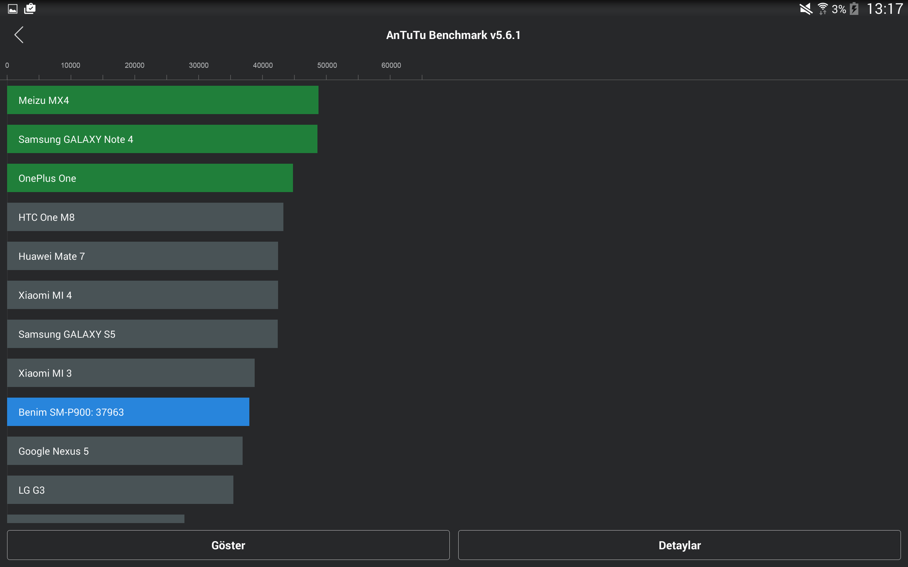908x567 pixels.
Task: Select the Xiaomi MI 4 bar
Action: coord(142,295)
